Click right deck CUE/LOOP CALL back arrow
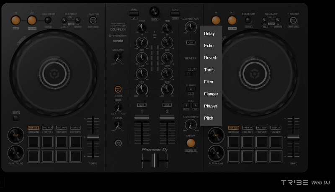 [x=265, y=20]
